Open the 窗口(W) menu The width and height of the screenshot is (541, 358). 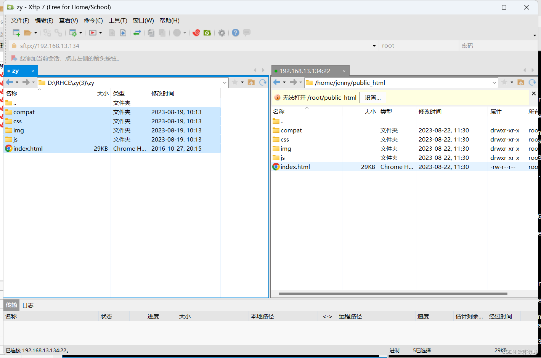143,21
